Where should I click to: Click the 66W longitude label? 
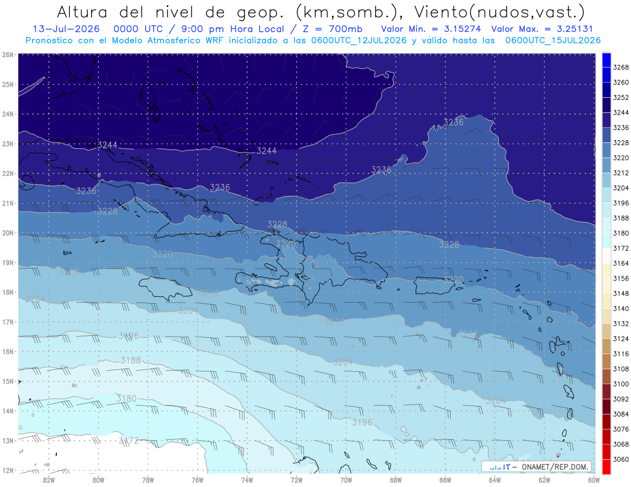445,480
